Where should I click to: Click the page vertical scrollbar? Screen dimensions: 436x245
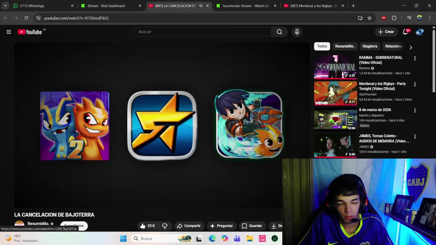434,61
